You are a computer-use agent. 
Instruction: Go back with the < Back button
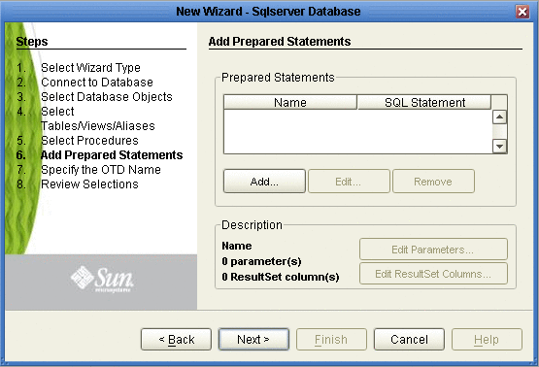pyautogui.click(x=176, y=339)
